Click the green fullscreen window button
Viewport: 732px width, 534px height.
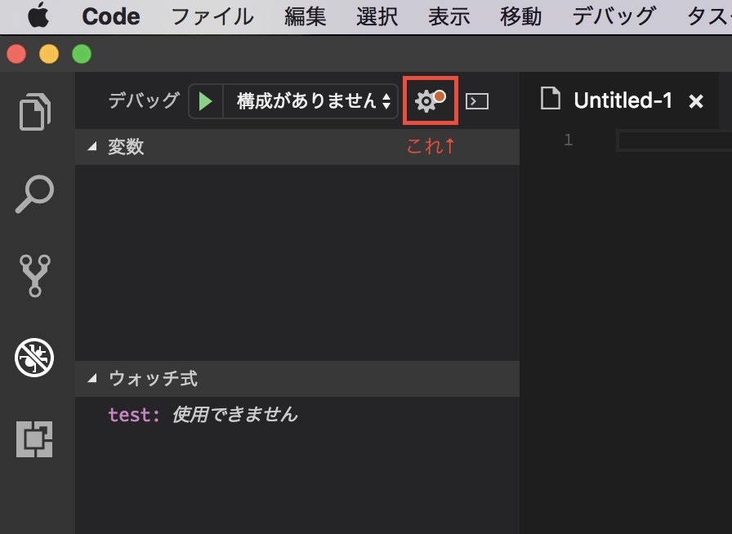pyautogui.click(x=82, y=54)
